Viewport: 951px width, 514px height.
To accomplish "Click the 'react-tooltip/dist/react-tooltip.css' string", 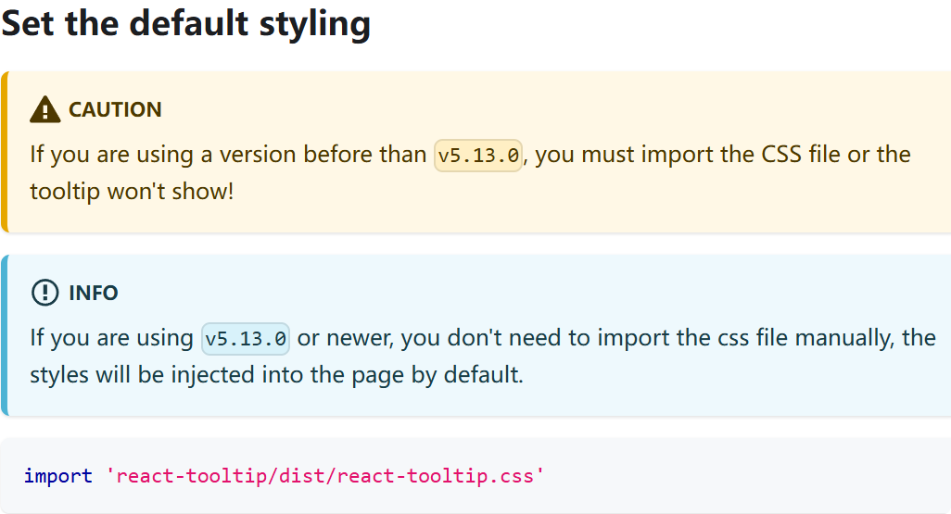I will (325, 476).
